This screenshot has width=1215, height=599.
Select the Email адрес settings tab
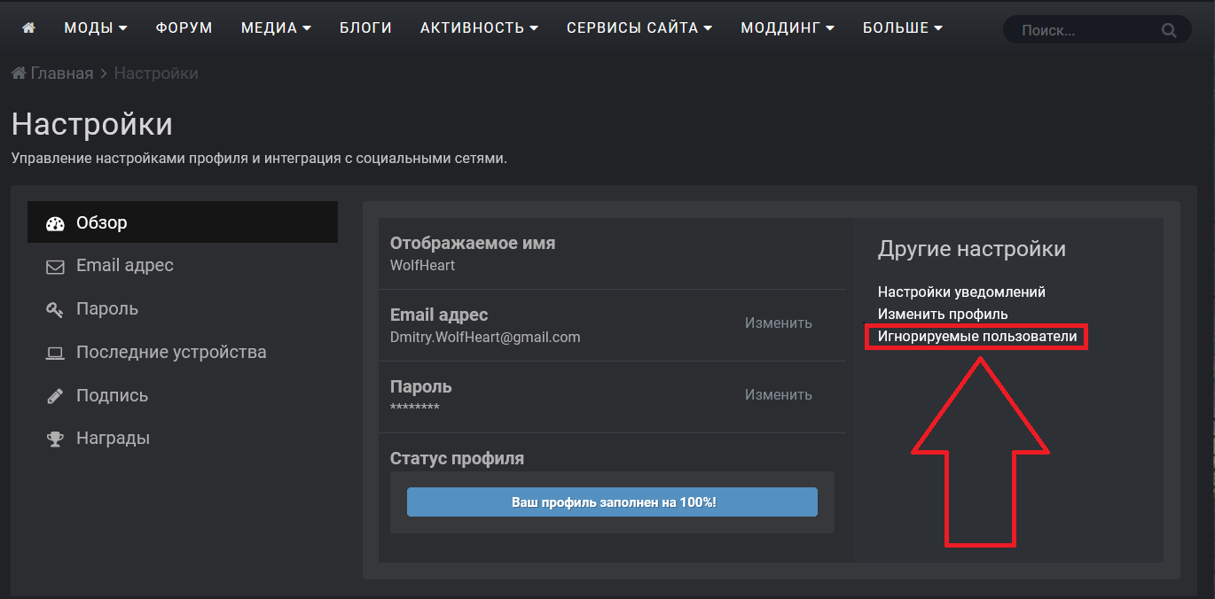click(183, 266)
